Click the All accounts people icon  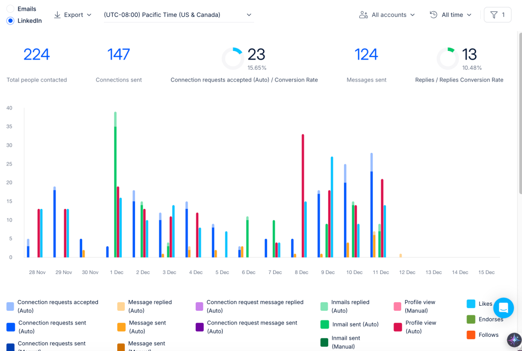point(363,15)
